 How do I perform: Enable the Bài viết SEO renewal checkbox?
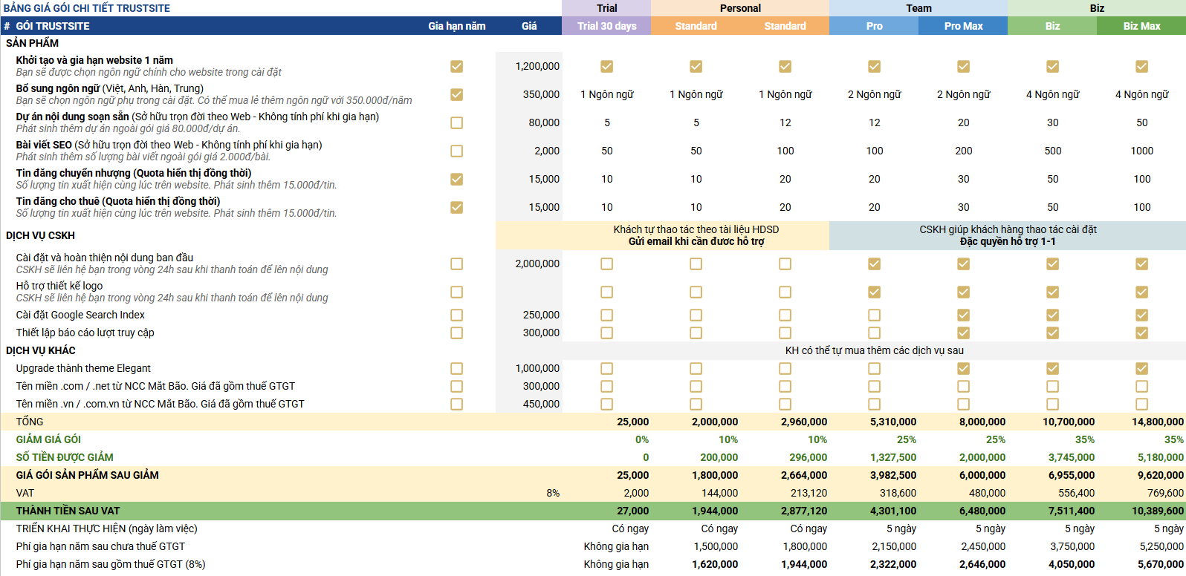click(456, 151)
